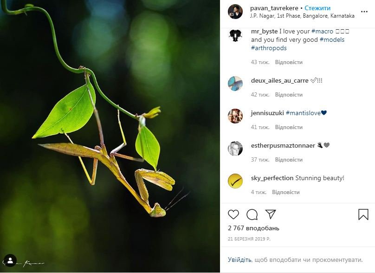Share post with paper plane icon
The image size is (375, 273).
(271, 214)
